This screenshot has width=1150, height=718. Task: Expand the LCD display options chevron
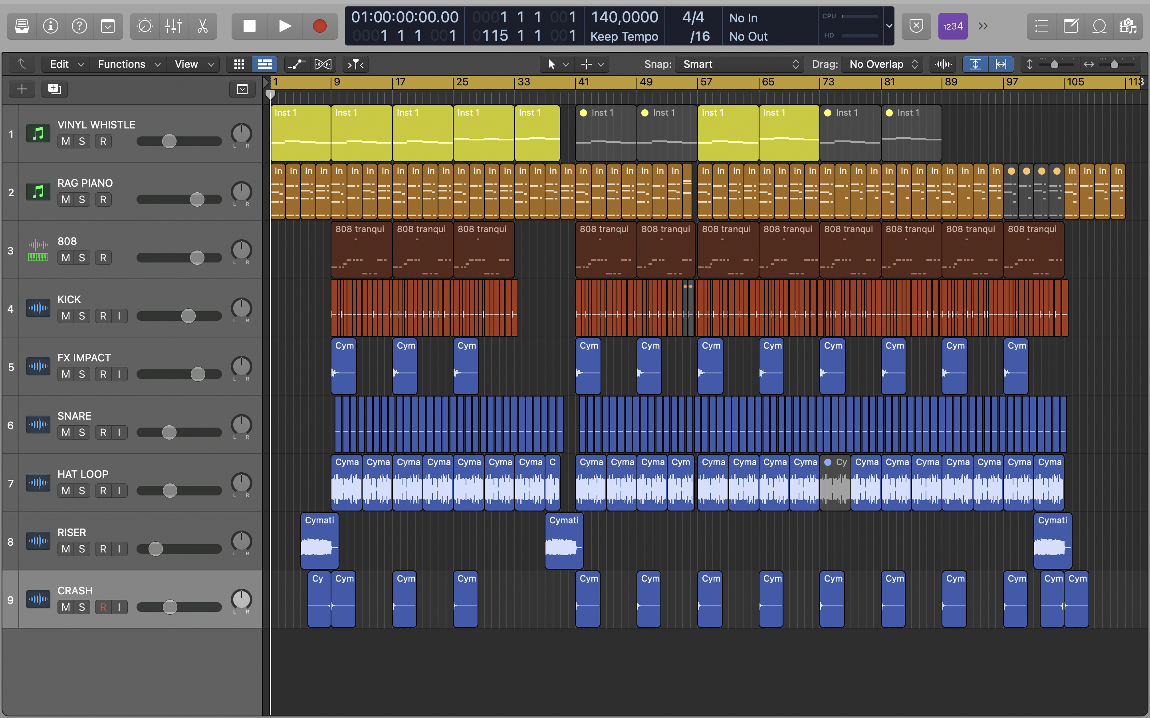888,26
